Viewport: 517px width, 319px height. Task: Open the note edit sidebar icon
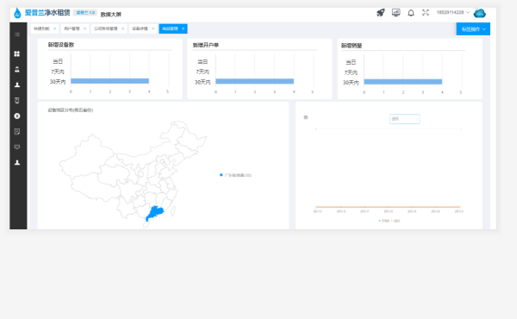pyautogui.click(x=17, y=131)
